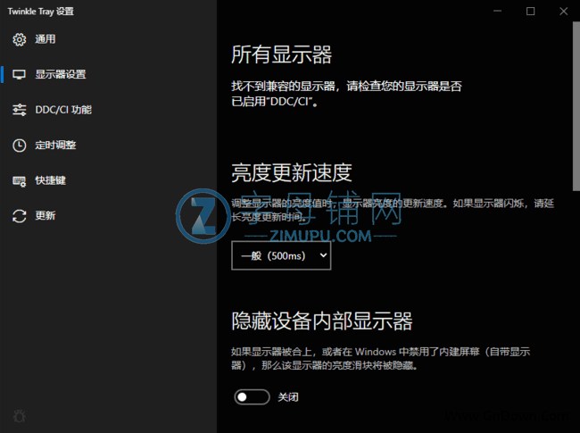580x433 pixels.
Task: Maximize the Twinkle Tray 设置 window
Action: point(530,11)
